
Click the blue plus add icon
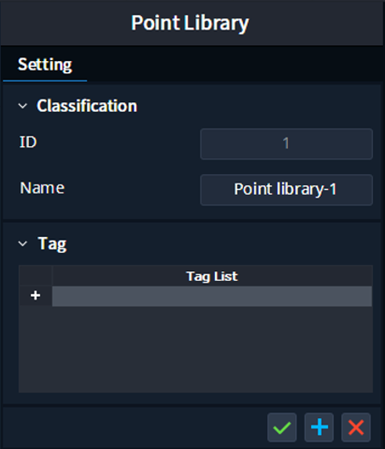click(319, 427)
